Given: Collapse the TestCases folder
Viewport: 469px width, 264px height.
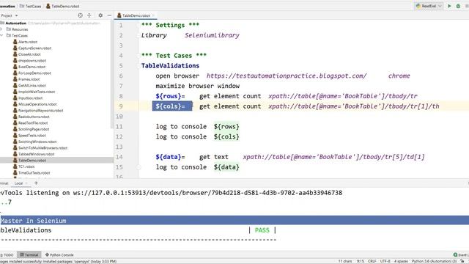Looking at the screenshot, I should [1, 36].
